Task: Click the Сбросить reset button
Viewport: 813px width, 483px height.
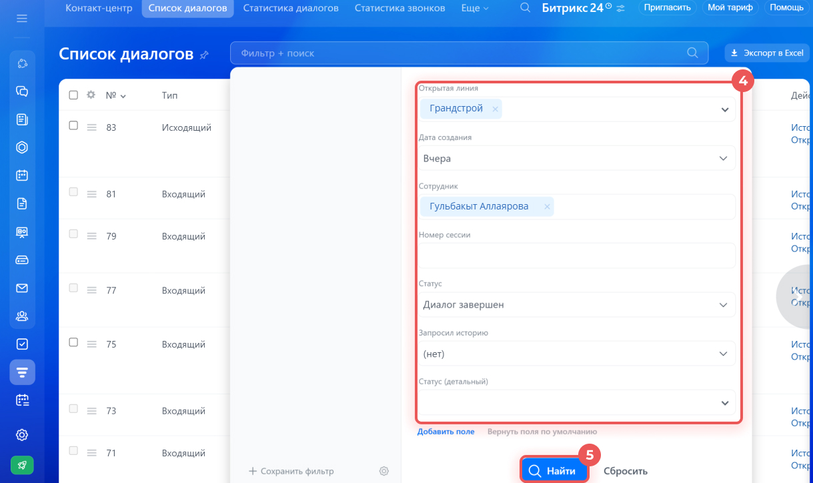Action: pos(626,471)
